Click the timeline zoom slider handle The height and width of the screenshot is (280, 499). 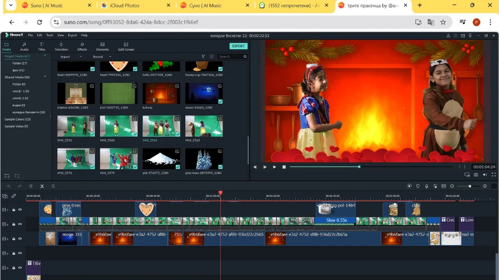point(469,186)
